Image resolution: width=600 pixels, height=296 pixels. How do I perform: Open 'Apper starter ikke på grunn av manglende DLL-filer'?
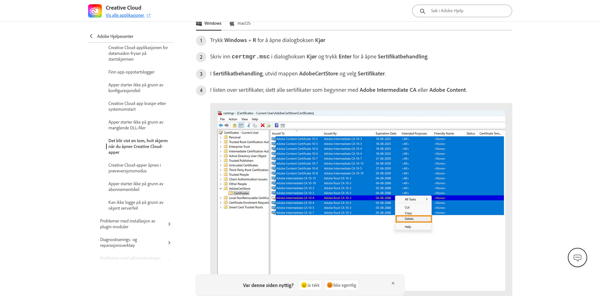[x=136, y=125]
